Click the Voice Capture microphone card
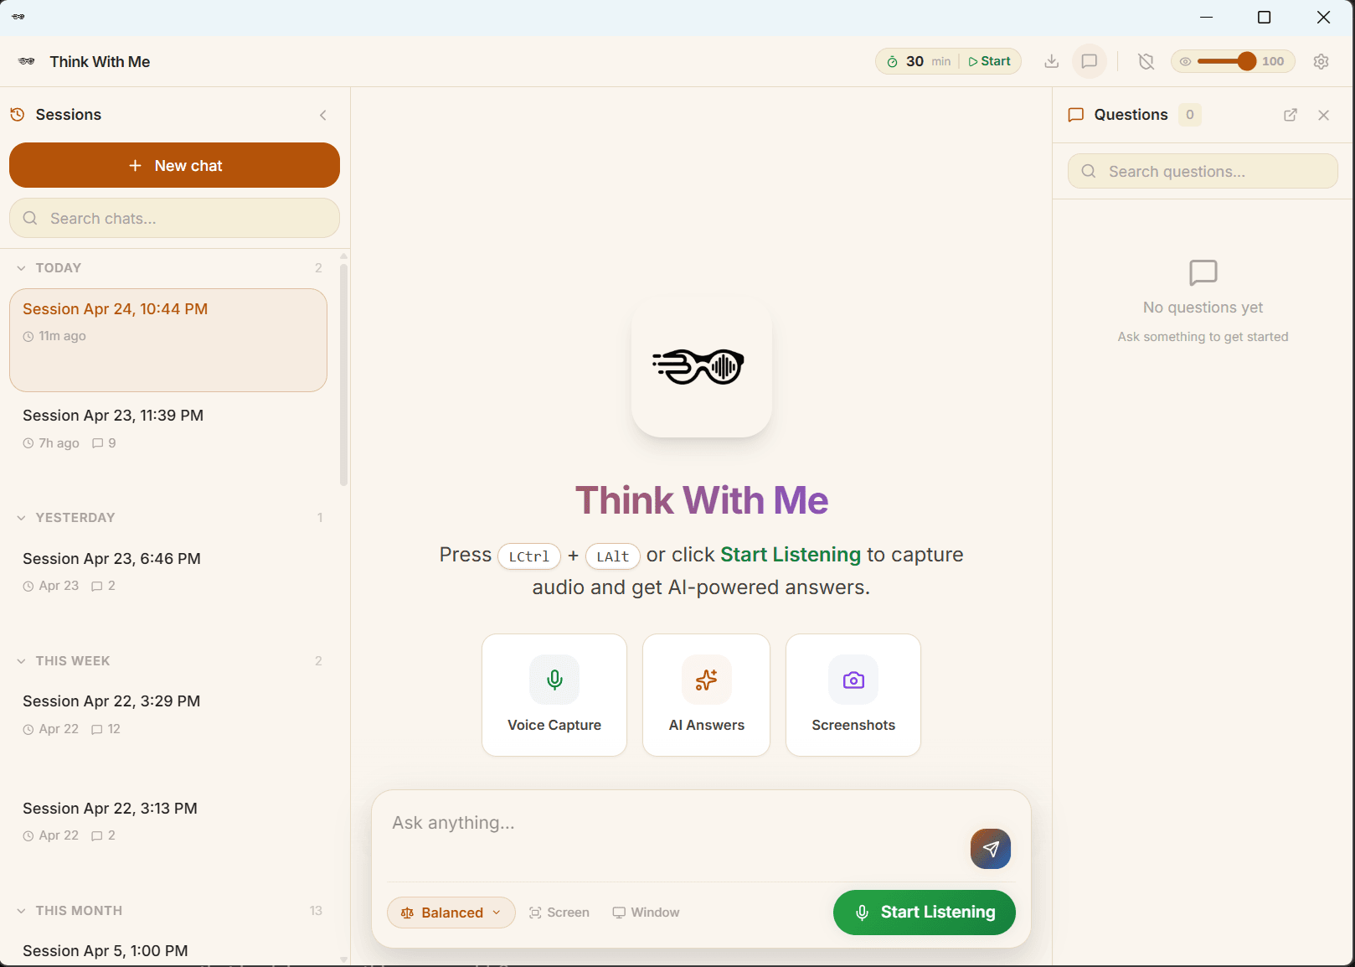The width and height of the screenshot is (1355, 967). [x=554, y=695]
